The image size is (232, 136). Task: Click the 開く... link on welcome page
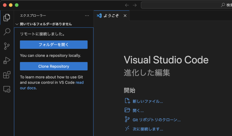coord(138,110)
